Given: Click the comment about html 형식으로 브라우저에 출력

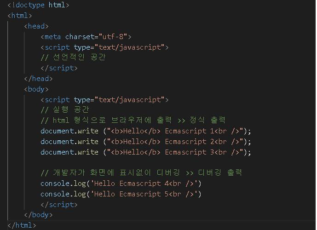Looking at the screenshot, I should [133, 120].
